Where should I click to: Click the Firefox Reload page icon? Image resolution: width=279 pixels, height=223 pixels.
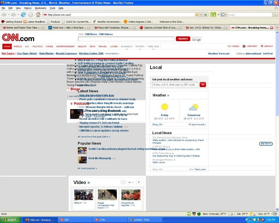pyautogui.click(x=23, y=15)
